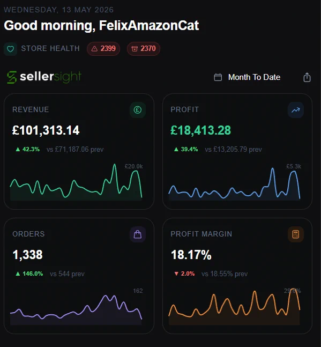This screenshot has width=321, height=347.
Task: Click the SellerSight logo
Action: [44, 77]
